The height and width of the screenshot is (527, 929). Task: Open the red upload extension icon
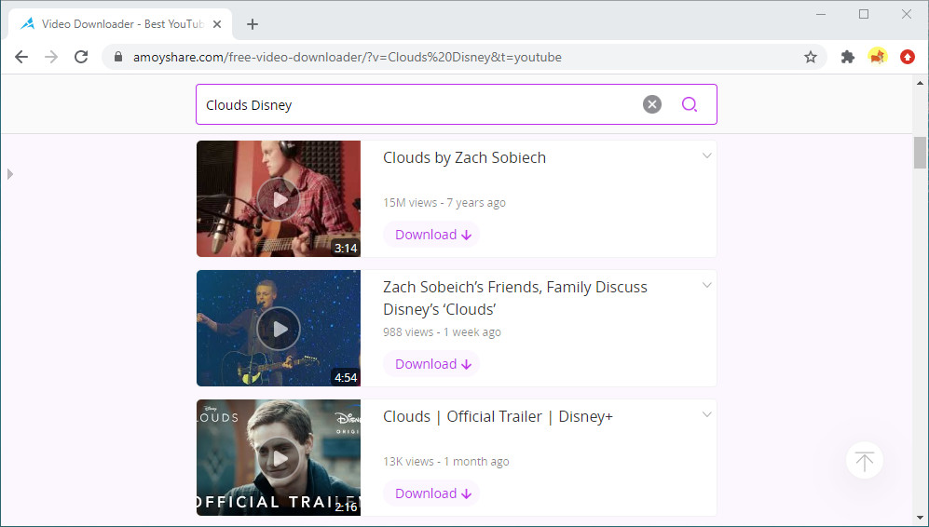coord(907,57)
